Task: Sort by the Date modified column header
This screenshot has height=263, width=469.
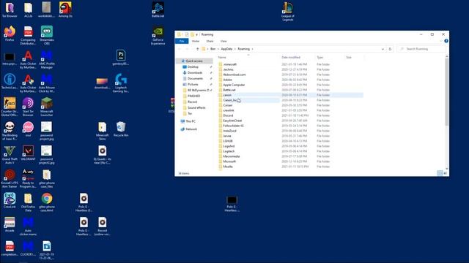Action: [x=291, y=57]
